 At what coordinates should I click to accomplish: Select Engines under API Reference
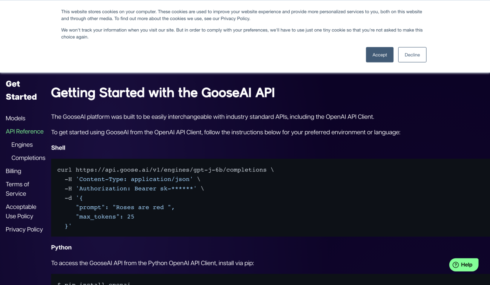tap(22, 145)
